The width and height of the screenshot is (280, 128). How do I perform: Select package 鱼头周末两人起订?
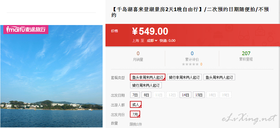[219, 77]
